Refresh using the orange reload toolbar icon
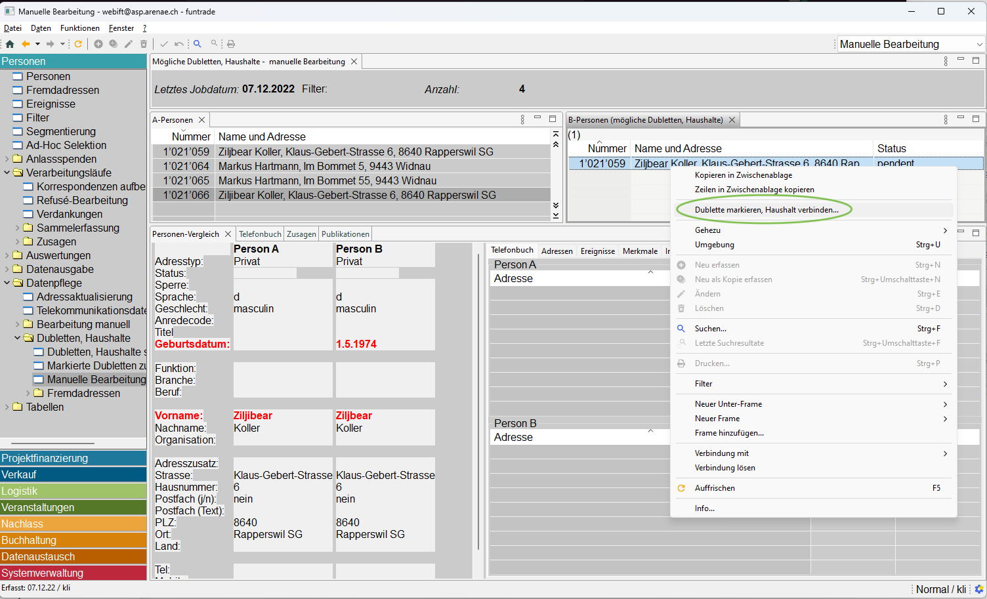The image size is (987, 599). point(78,44)
